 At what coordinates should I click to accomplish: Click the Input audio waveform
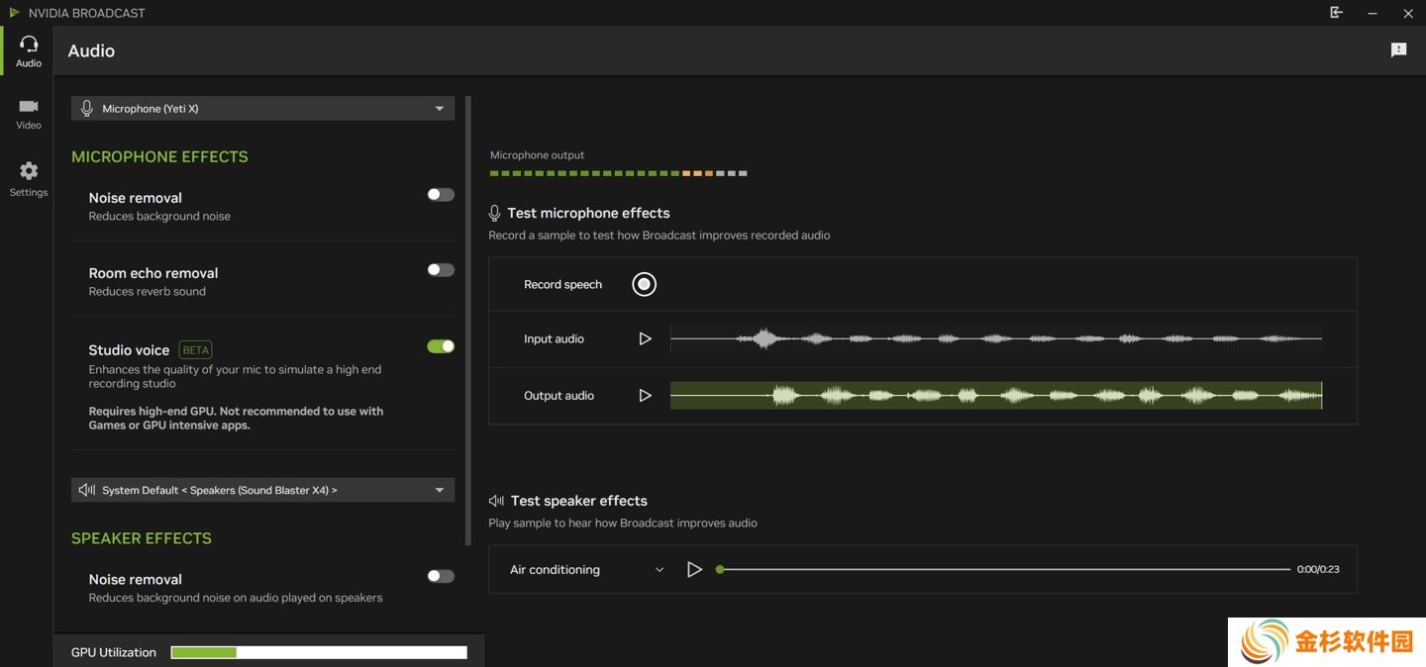coord(996,338)
